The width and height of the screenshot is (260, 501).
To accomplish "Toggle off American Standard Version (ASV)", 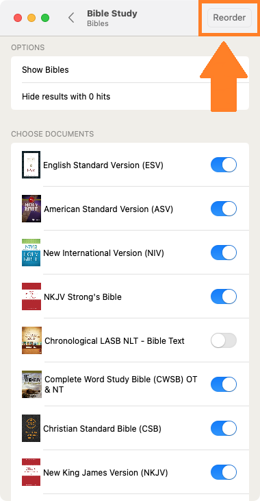I will [x=224, y=209].
